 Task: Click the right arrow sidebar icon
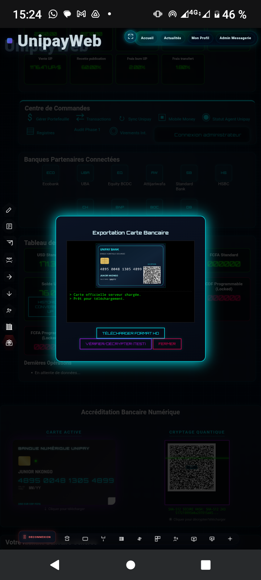[x=9, y=277]
